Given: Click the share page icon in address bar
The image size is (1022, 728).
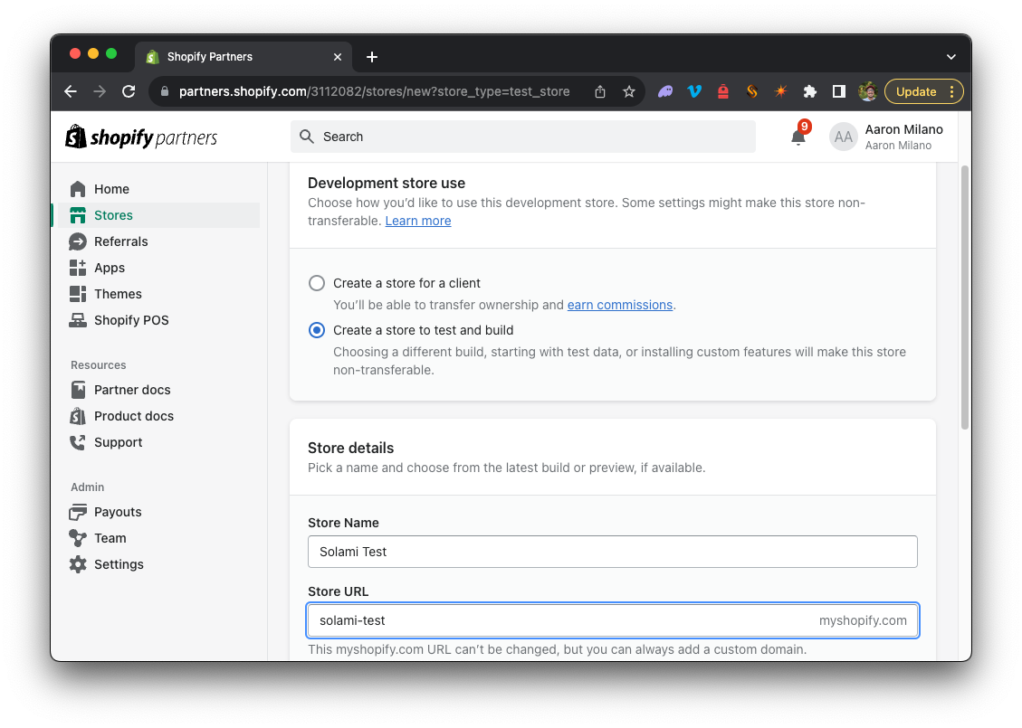Looking at the screenshot, I should (599, 92).
